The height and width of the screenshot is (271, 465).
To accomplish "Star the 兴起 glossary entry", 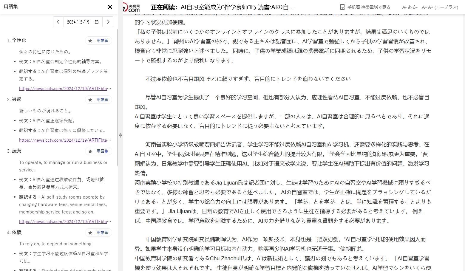I will [90, 100].
